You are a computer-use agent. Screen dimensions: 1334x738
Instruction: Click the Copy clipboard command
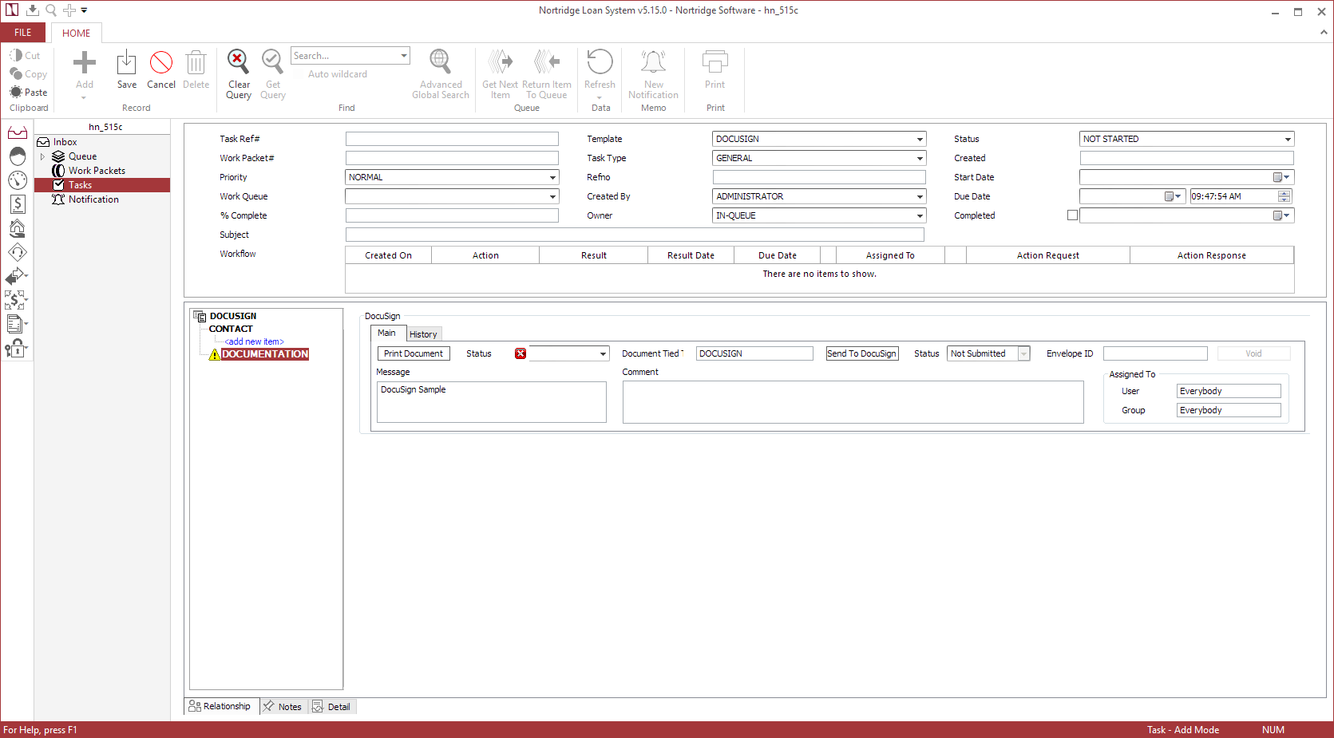[x=28, y=74]
